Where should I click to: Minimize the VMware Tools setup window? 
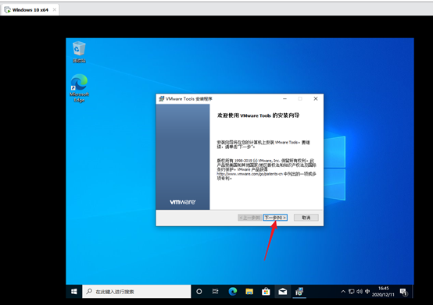coord(284,98)
